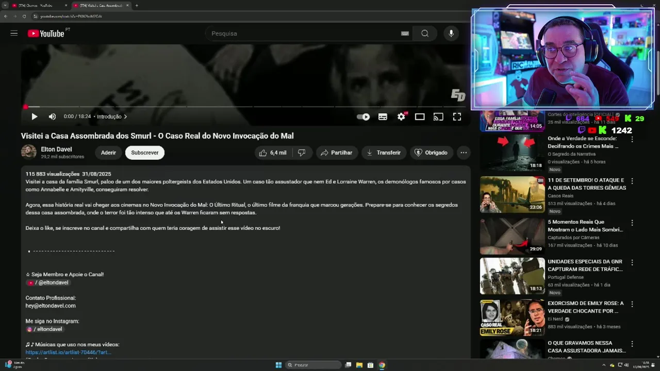This screenshot has height=371, width=660.
Task: Click the Transferir download button
Action: point(384,153)
